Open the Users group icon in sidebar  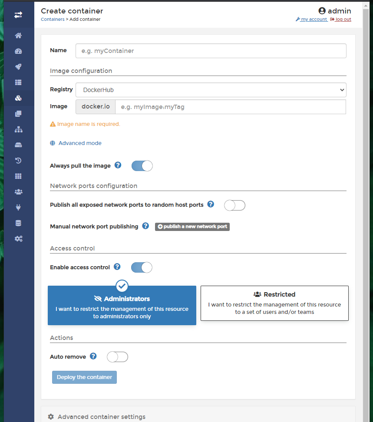[x=18, y=191]
